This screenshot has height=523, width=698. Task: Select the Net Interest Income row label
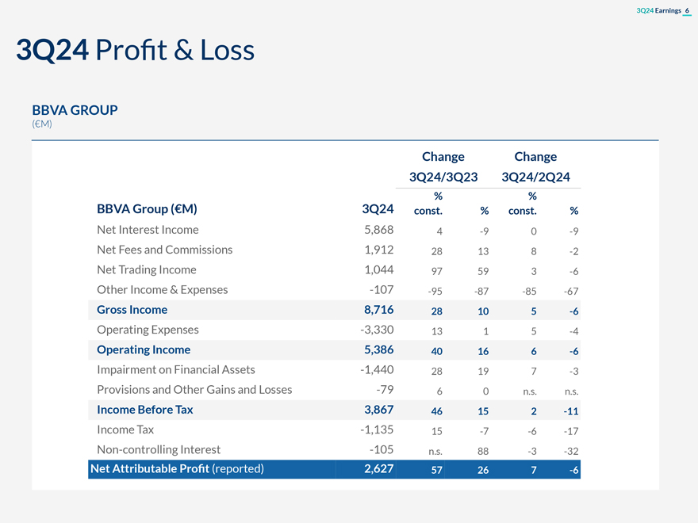[148, 230]
